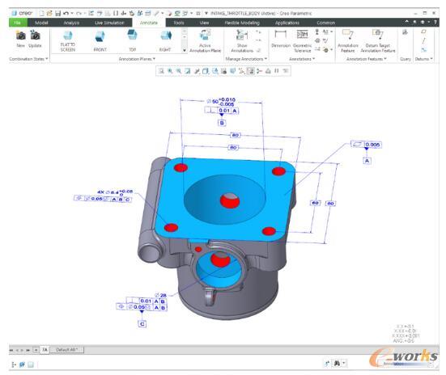Viewport: 446px width, 375px height.
Task: Click New file icon in quick toolbar
Action: [41, 13]
